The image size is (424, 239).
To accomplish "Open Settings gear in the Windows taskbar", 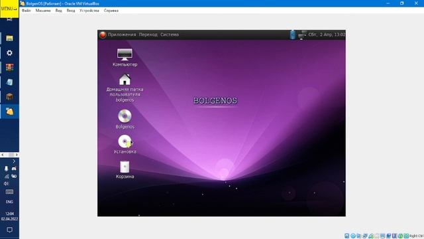I will point(9,53).
